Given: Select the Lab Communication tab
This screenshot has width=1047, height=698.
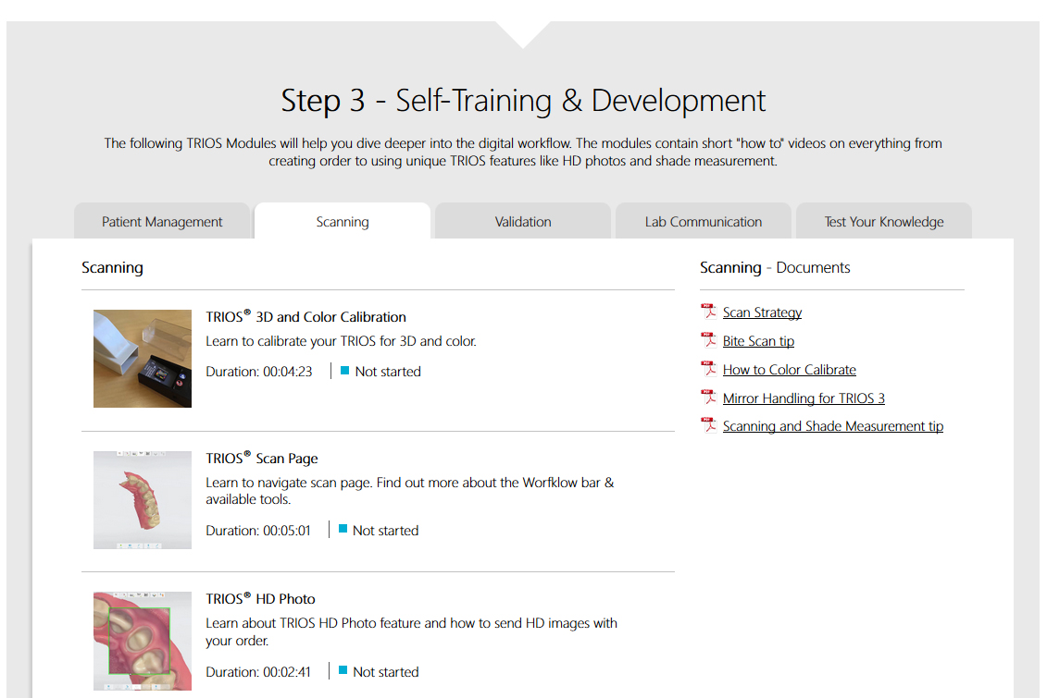Looking at the screenshot, I should (704, 222).
